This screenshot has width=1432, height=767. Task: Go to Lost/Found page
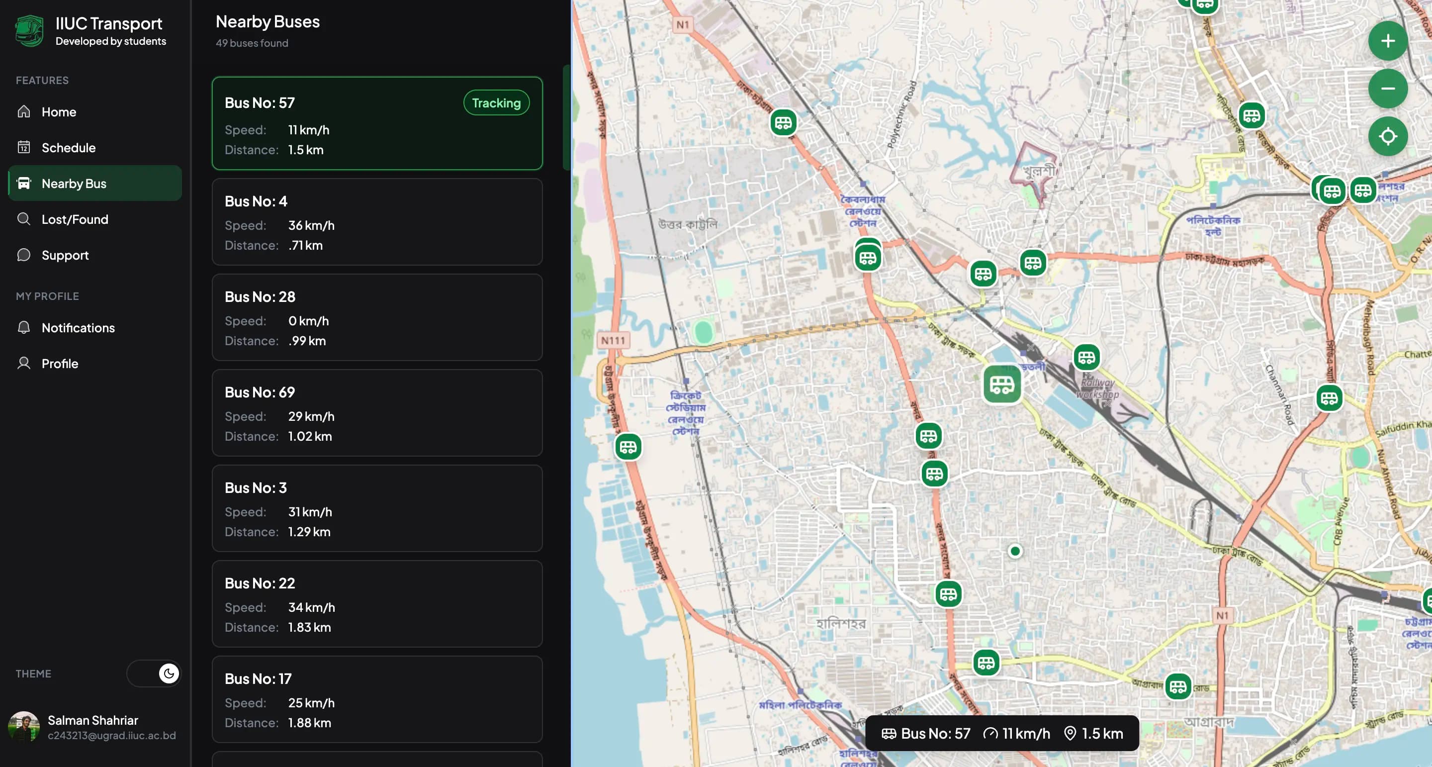click(x=75, y=219)
